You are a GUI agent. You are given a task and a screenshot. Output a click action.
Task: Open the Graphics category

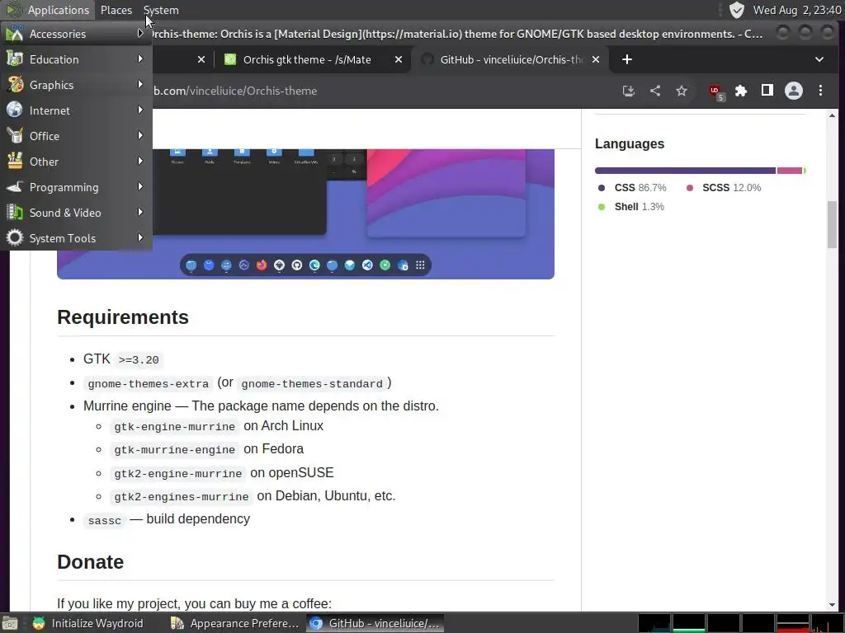76,85
